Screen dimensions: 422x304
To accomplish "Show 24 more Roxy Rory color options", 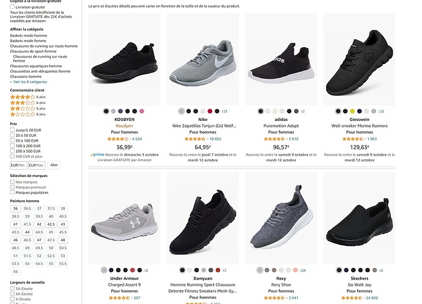I will click(x=303, y=270).
